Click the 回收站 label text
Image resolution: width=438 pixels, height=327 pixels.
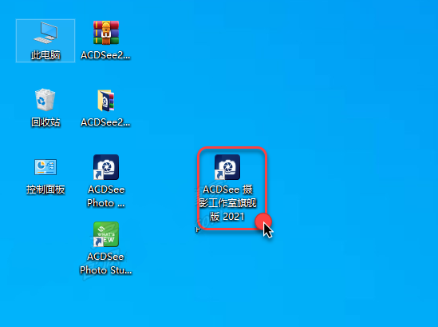point(45,122)
